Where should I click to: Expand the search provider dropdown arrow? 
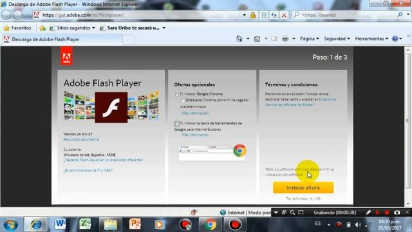click(x=408, y=15)
